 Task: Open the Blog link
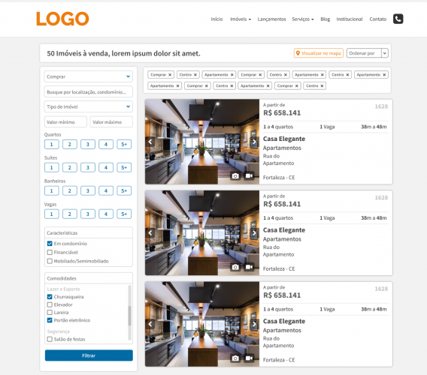tap(326, 19)
